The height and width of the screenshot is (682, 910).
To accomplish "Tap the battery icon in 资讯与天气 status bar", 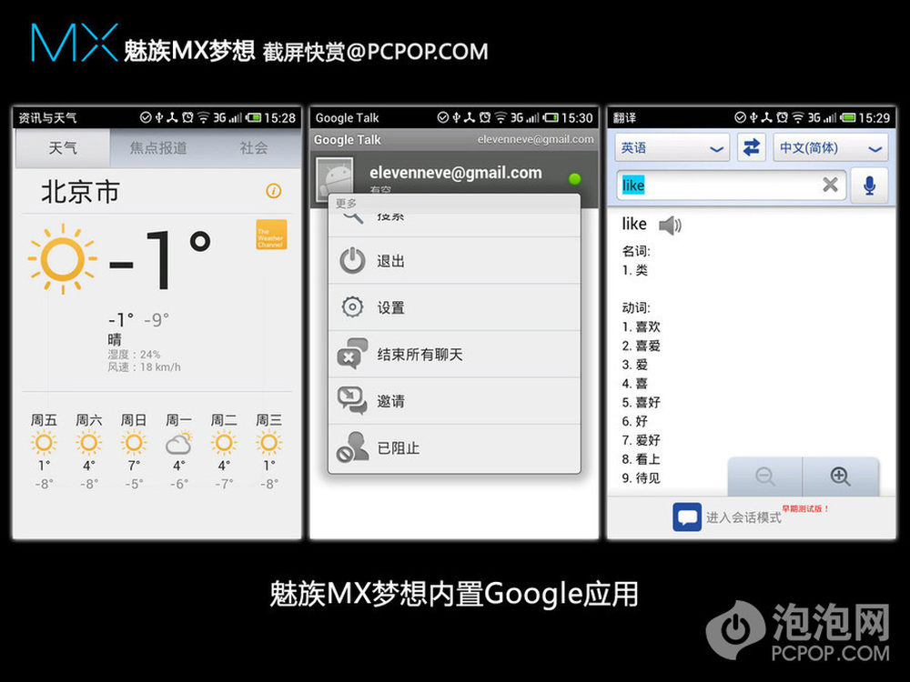I will [253, 117].
